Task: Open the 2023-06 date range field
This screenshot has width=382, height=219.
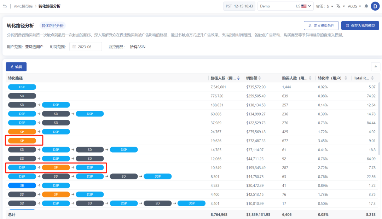Action: (86, 47)
